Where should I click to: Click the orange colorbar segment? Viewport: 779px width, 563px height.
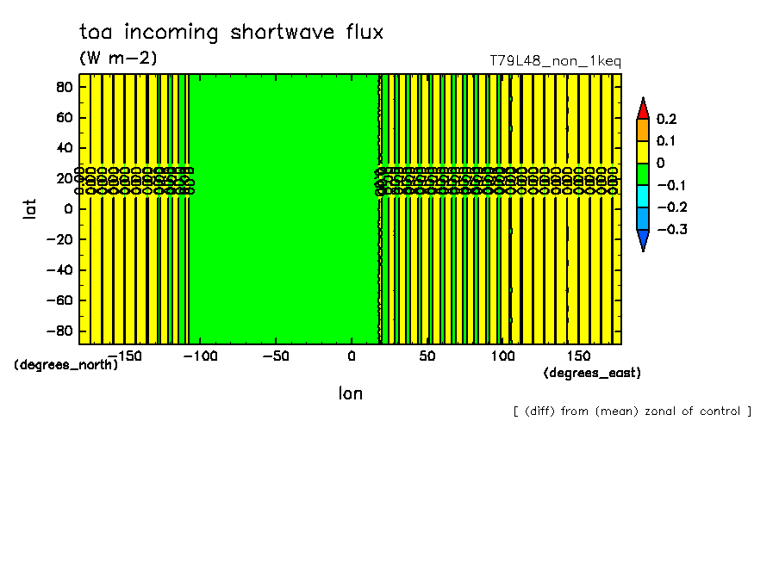[x=643, y=130]
